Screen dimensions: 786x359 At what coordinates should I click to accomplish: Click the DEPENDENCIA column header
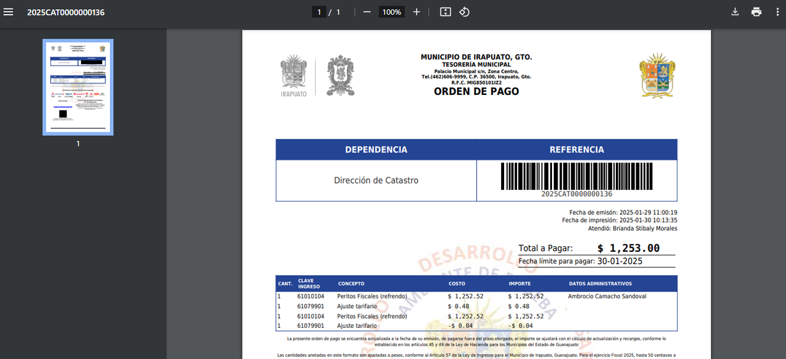[x=376, y=149]
